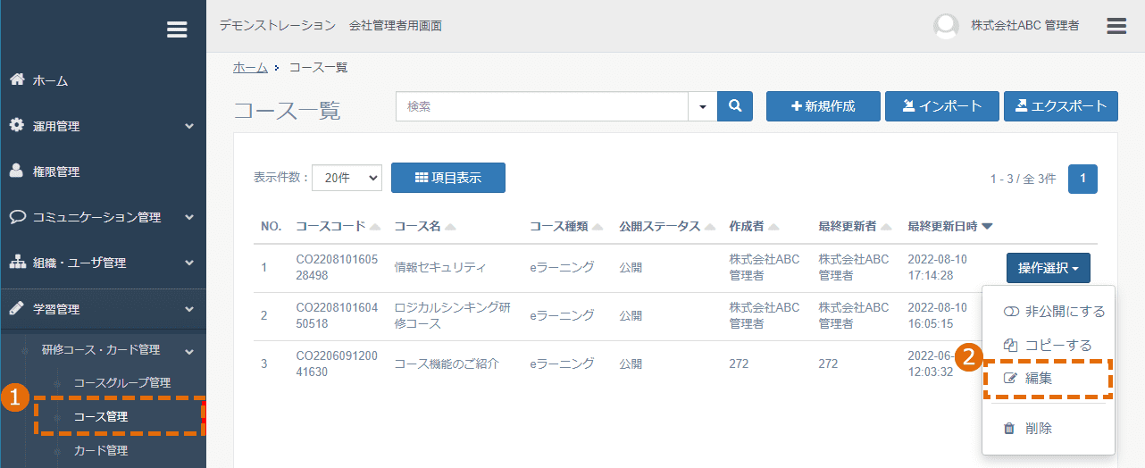Click the 公開 status of コース機能のご紹介
This screenshot has height=468, width=1145.
click(631, 364)
